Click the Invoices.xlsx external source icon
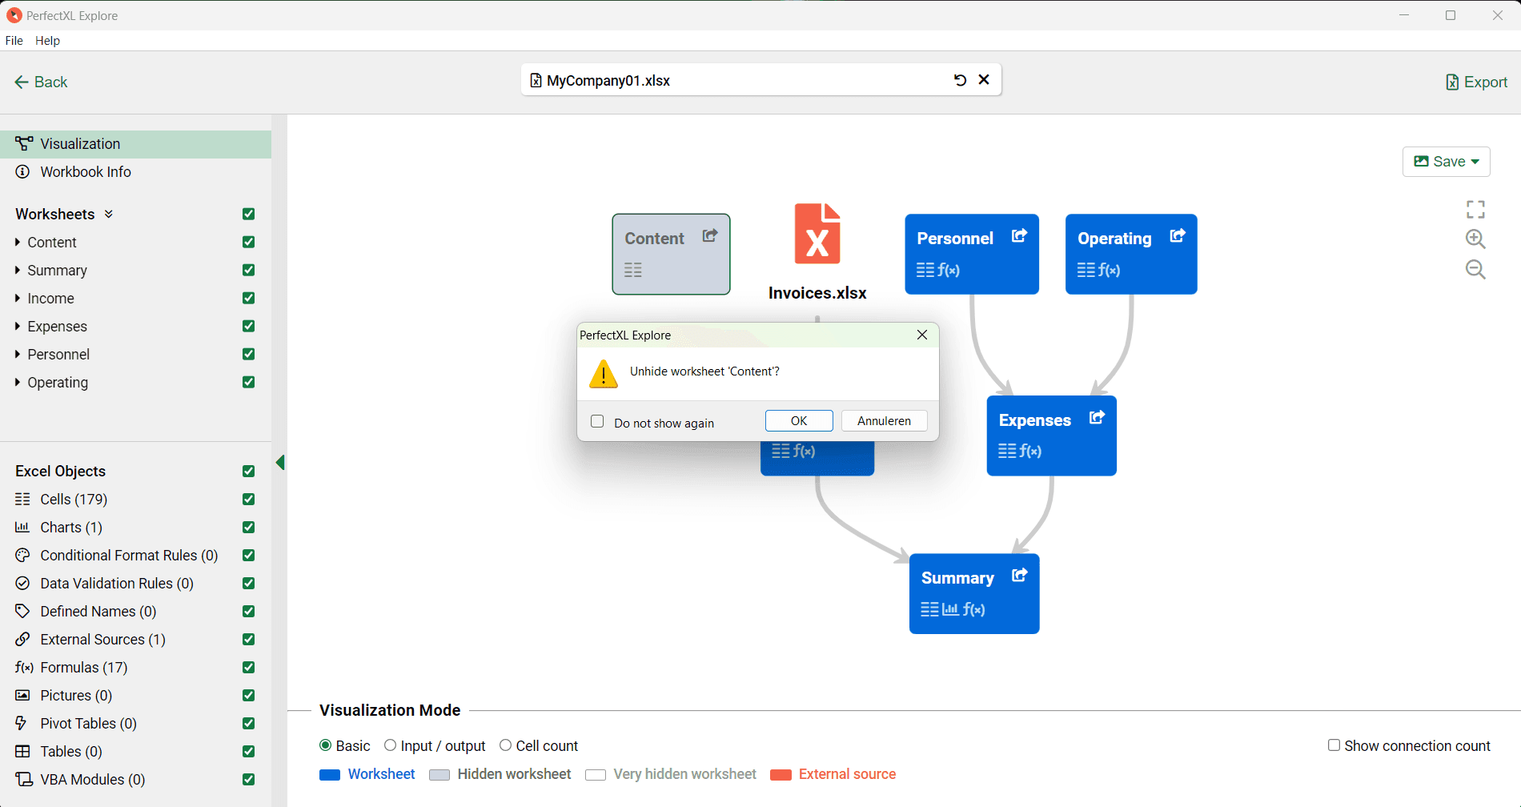The height and width of the screenshot is (807, 1521). (817, 234)
